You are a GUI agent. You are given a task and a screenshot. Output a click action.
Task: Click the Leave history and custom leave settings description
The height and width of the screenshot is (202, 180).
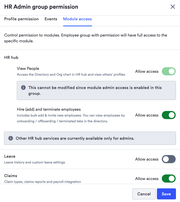coord(35,162)
